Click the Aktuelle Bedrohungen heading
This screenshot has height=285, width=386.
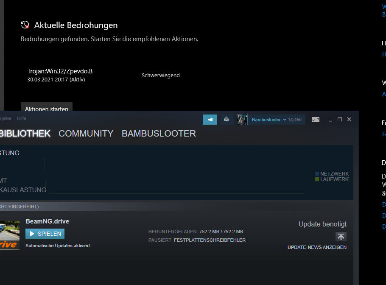pos(76,25)
